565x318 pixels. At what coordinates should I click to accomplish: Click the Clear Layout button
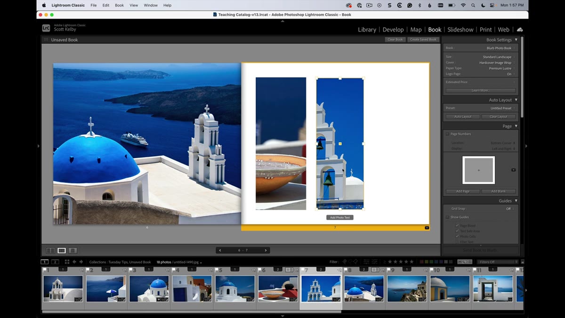(x=499, y=117)
